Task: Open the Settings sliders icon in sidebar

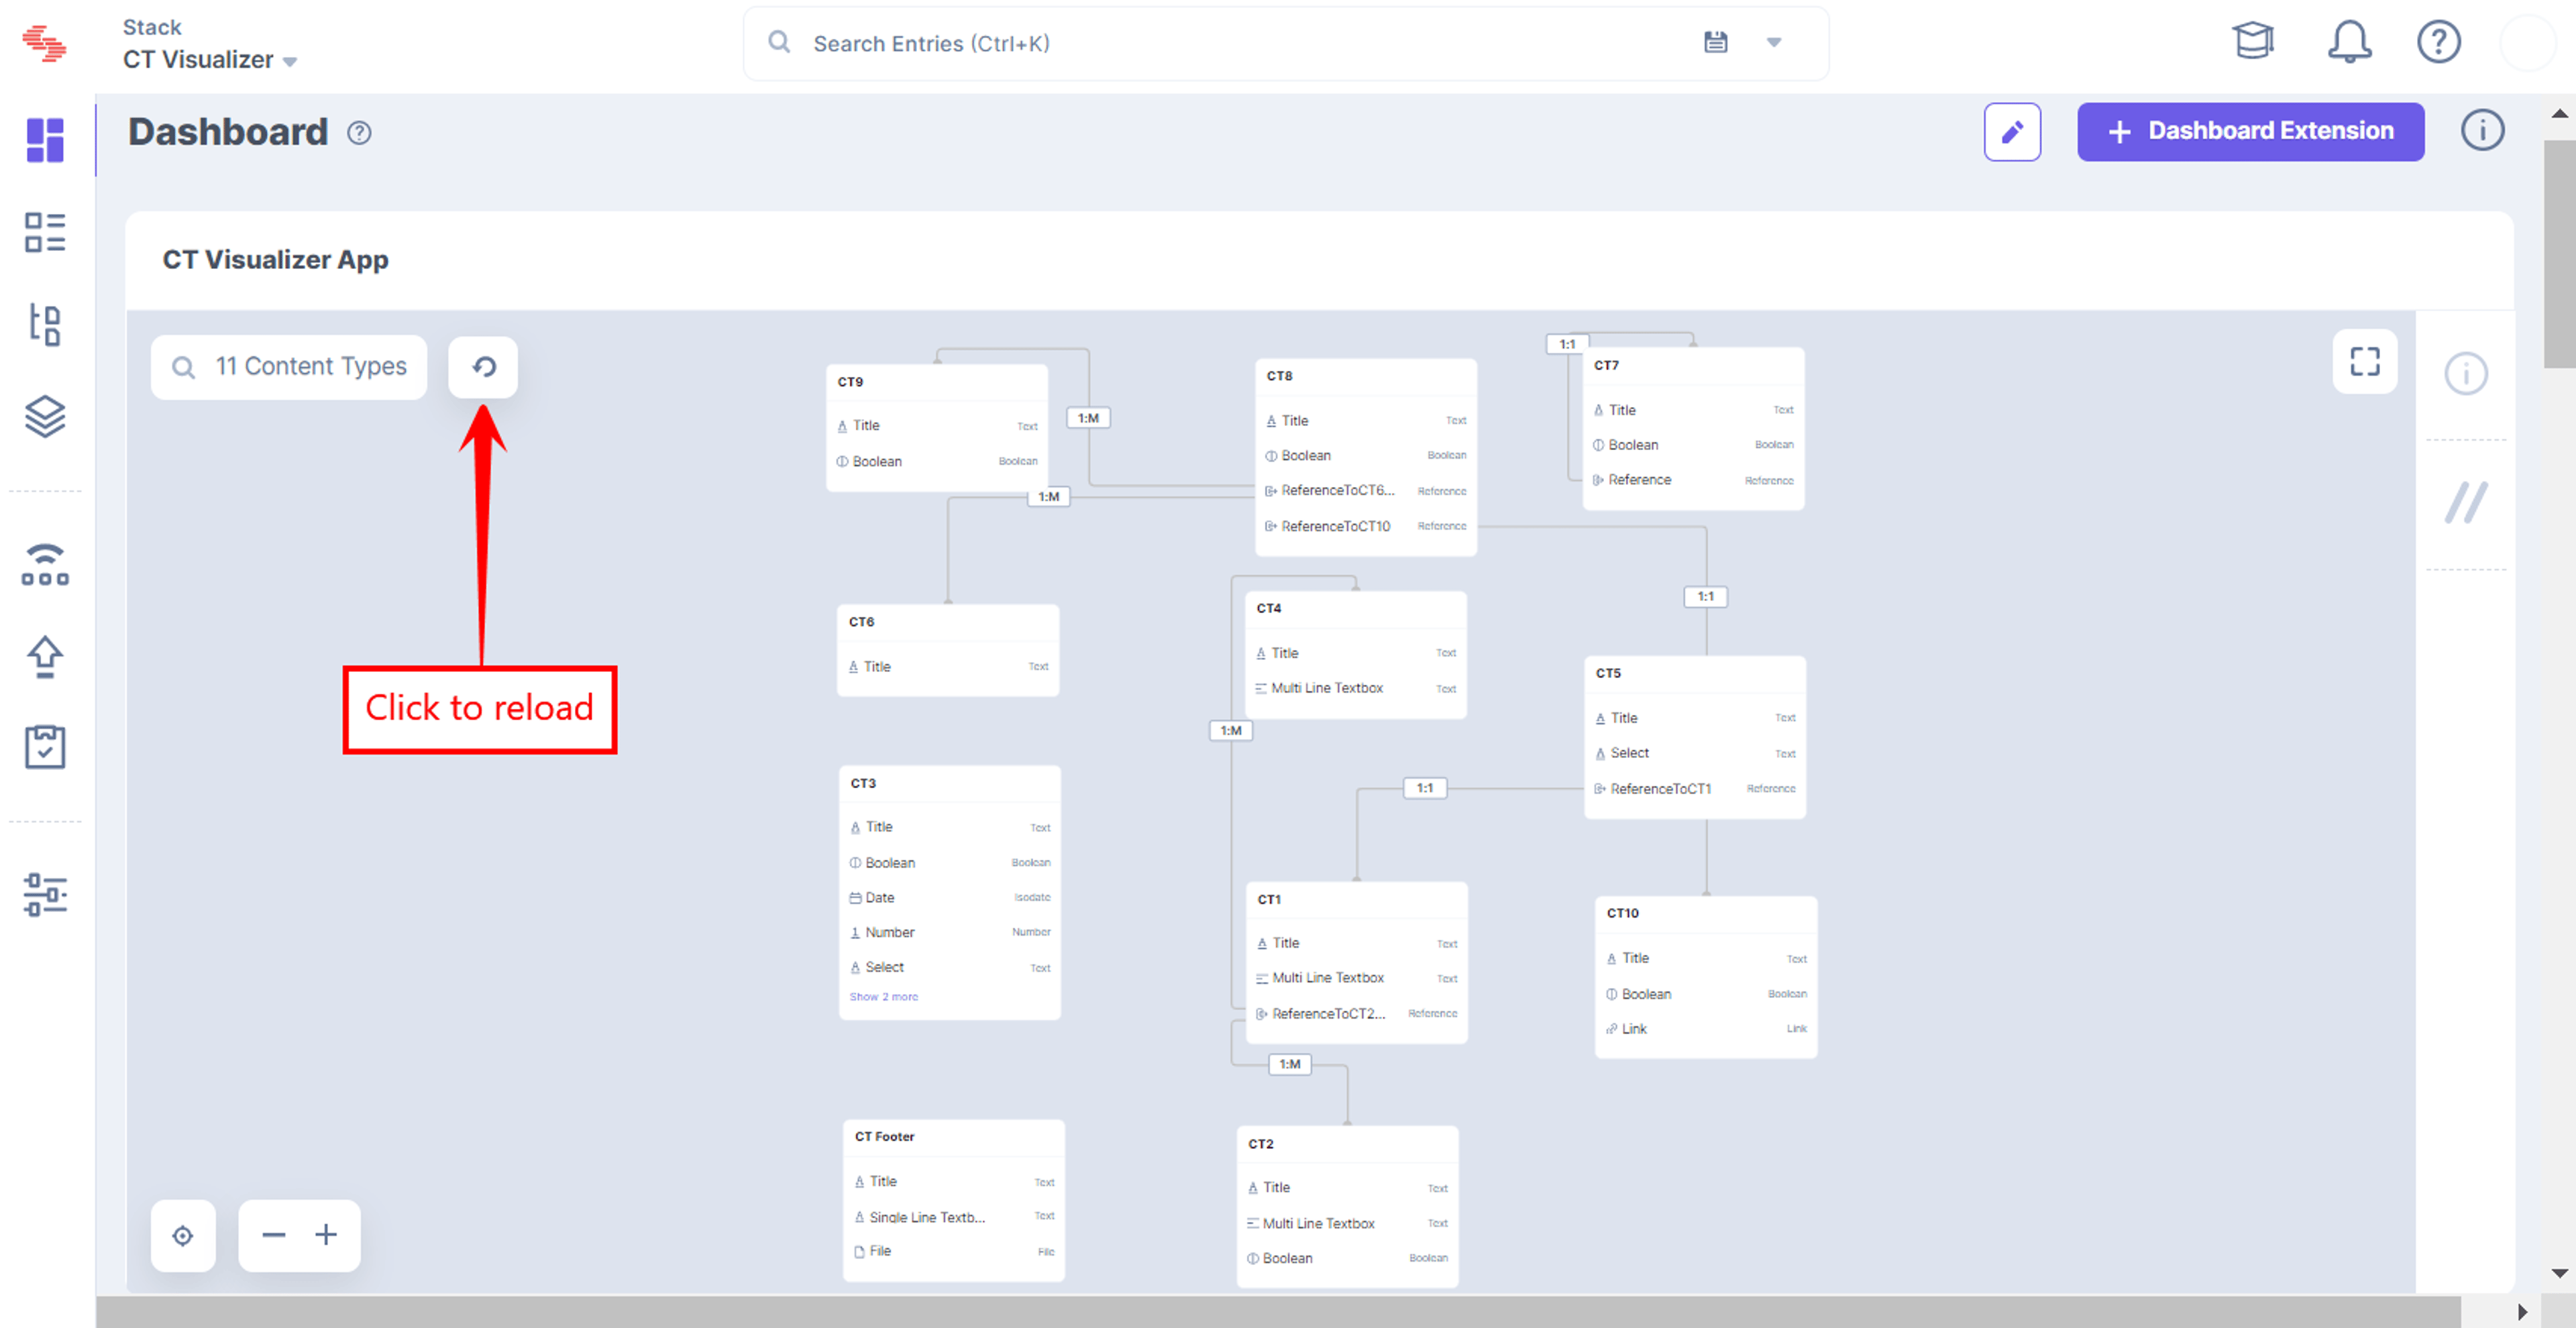Action: pyautogui.click(x=45, y=894)
